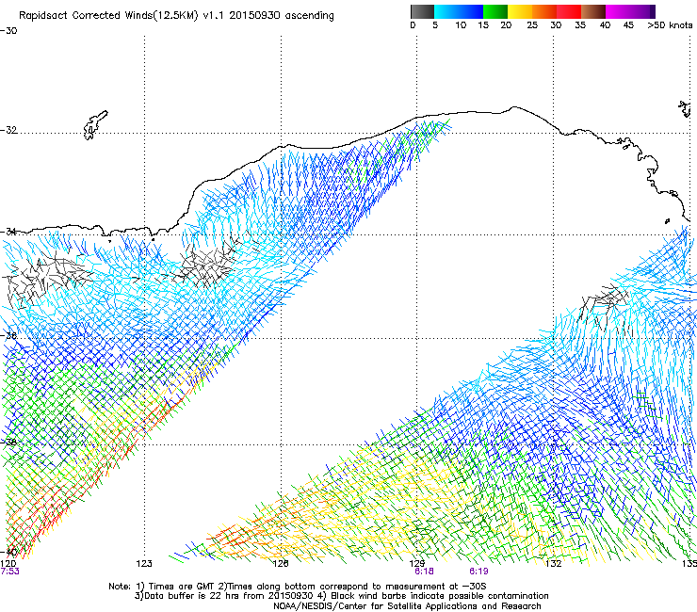The width and height of the screenshot is (697, 612).
Task: Click the purple 6:18 time label
Action: (x=424, y=572)
